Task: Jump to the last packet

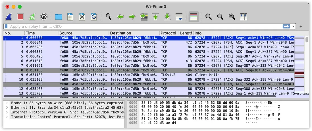Action: pyautogui.click(x=167, y=17)
